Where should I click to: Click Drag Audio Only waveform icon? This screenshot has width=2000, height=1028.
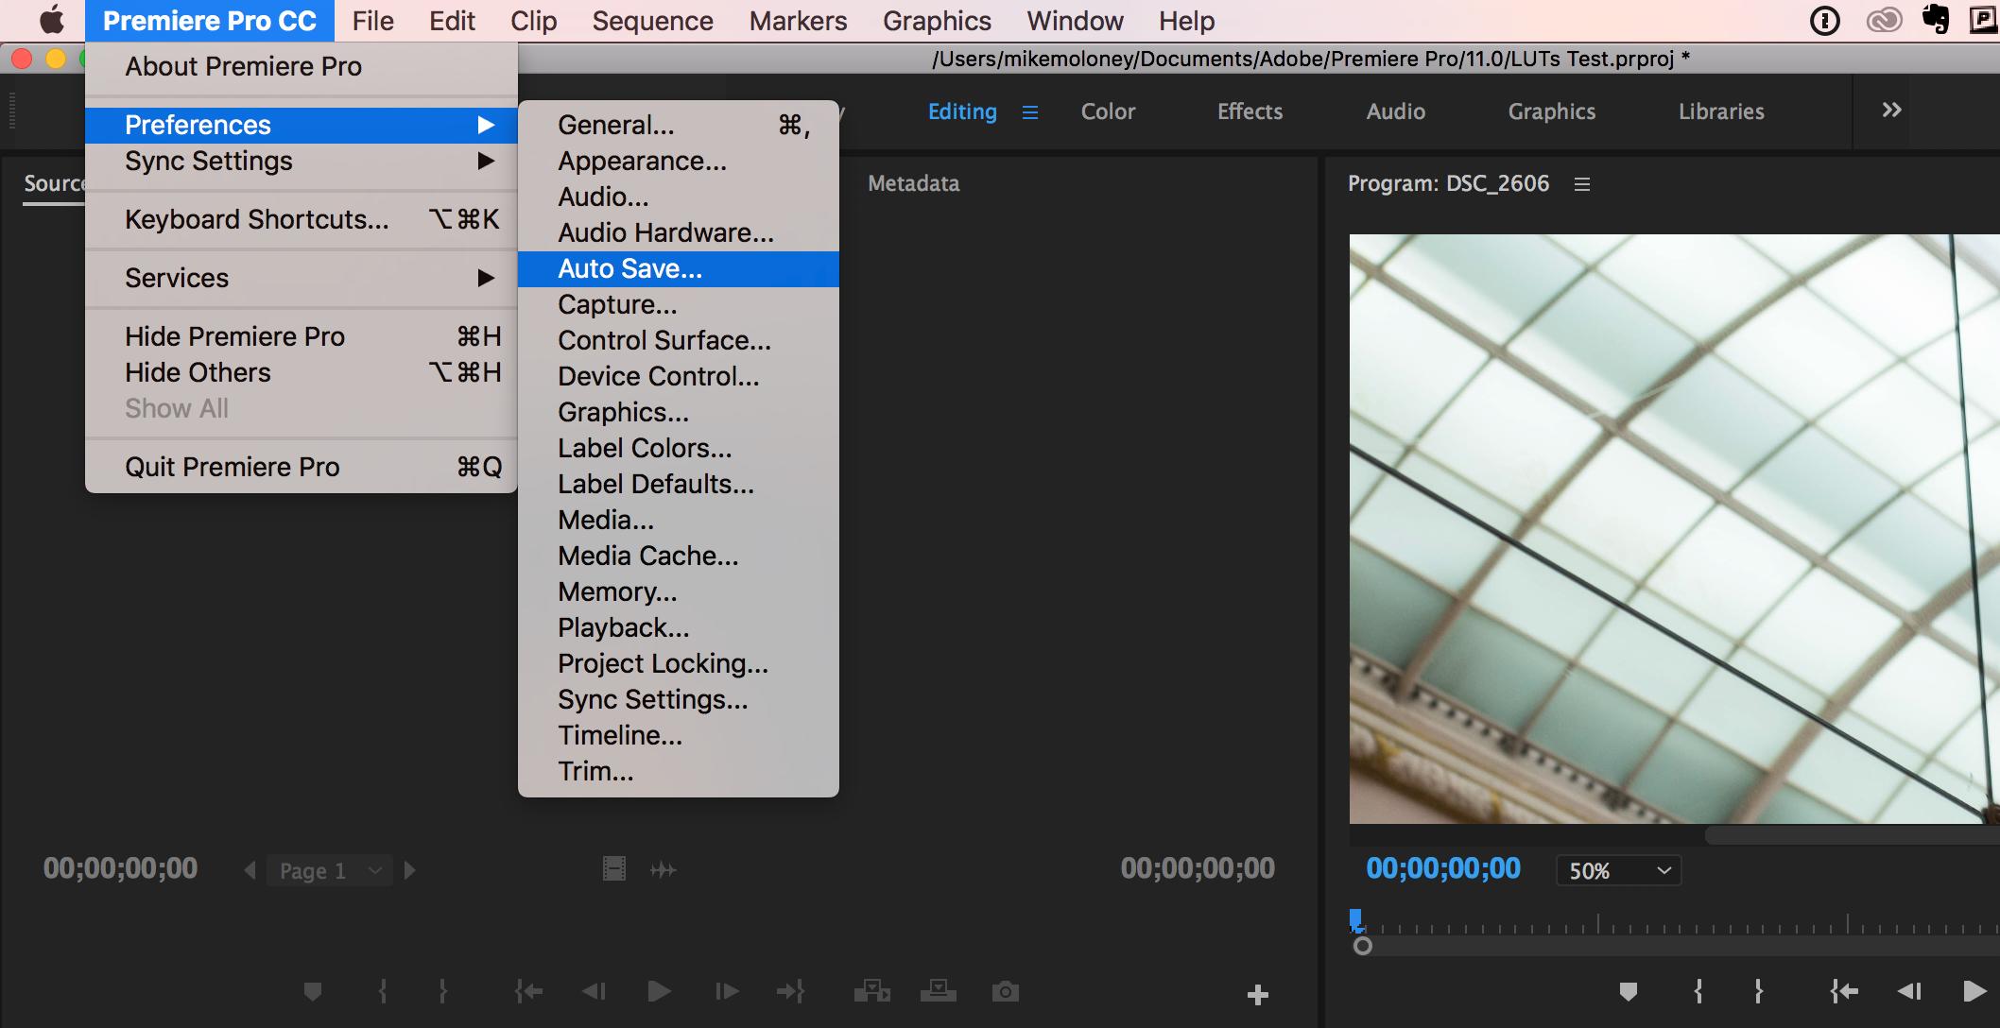(664, 869)
